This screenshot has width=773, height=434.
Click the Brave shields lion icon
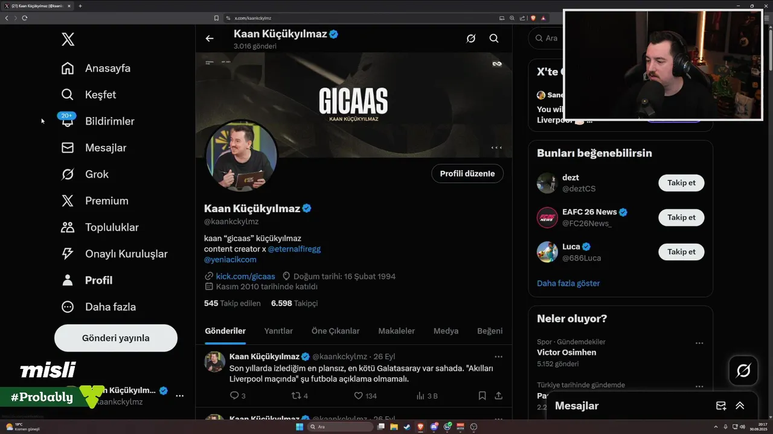click(533, 18)
